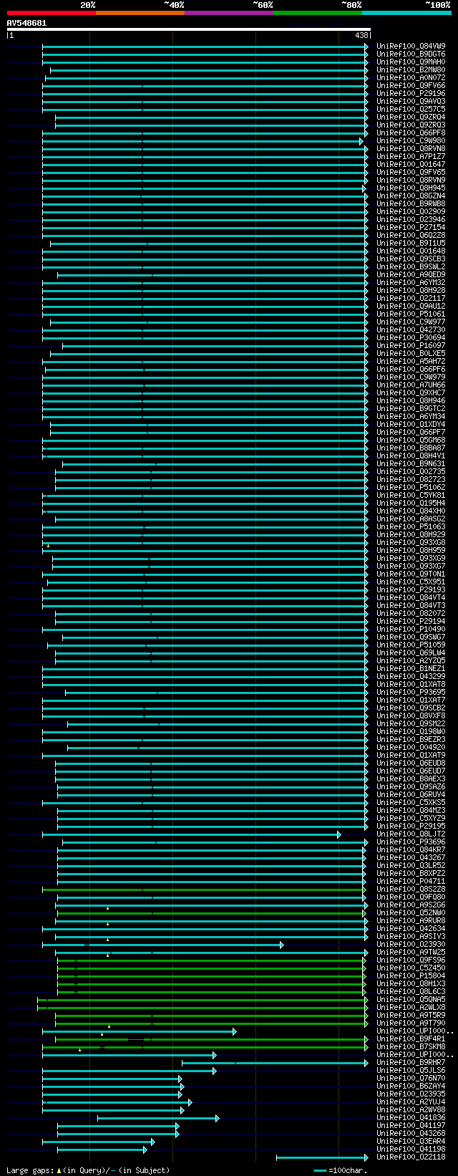Open hit UniRef100_B9DGT6
The height and width of the screenshot is (1176, 458).
(x=411, y=54)
